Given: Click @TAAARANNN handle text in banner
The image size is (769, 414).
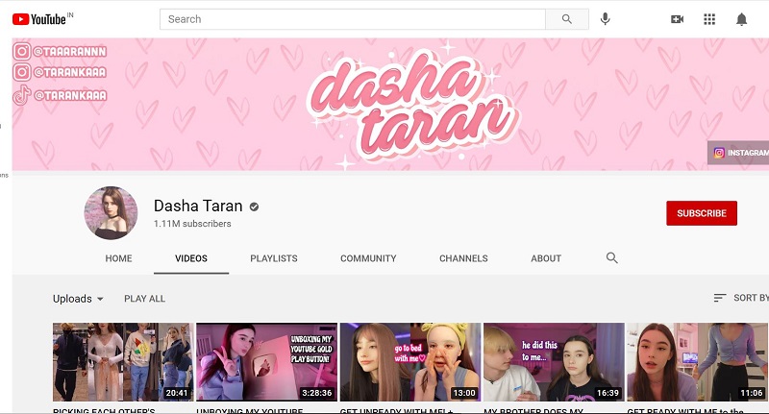Looking at the screenshot, I should click(69, 52).
